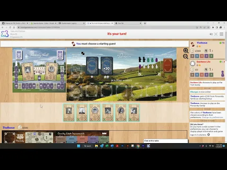
Task: Toggle fullscreen mode icon in header
Action: click(x=216, y=34)
